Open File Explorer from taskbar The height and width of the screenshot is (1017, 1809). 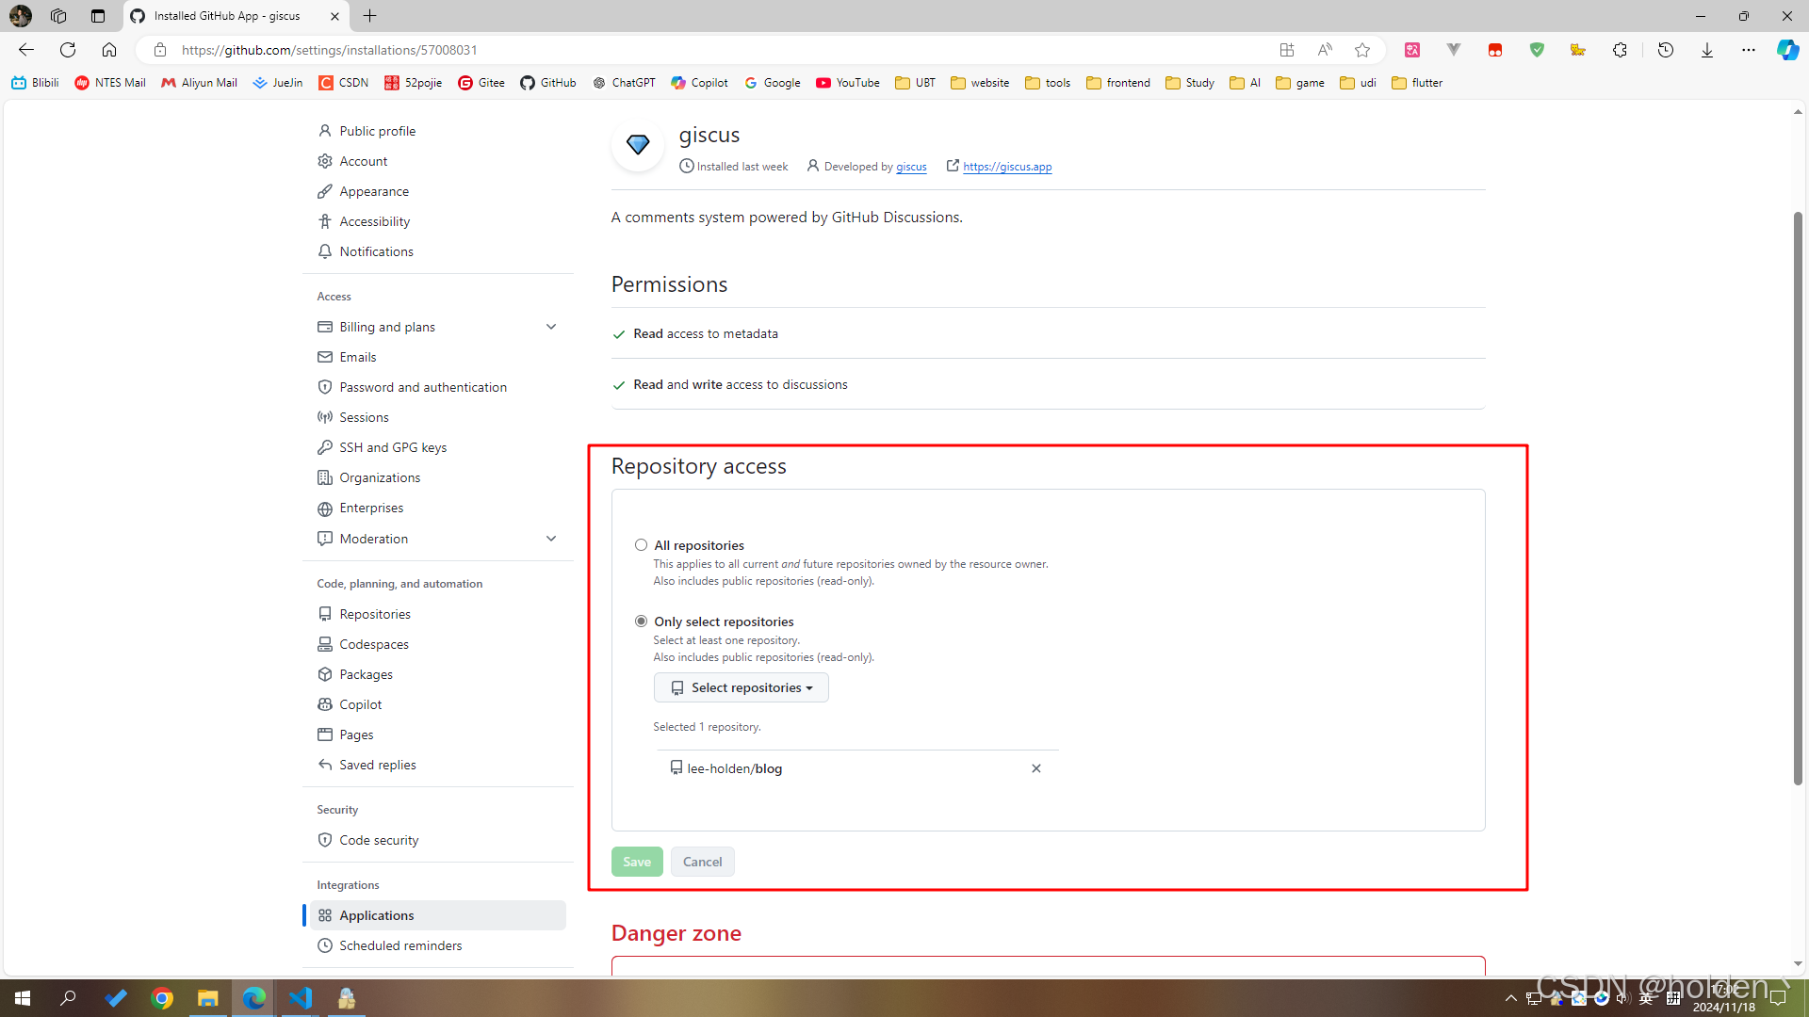click(207, 998)
